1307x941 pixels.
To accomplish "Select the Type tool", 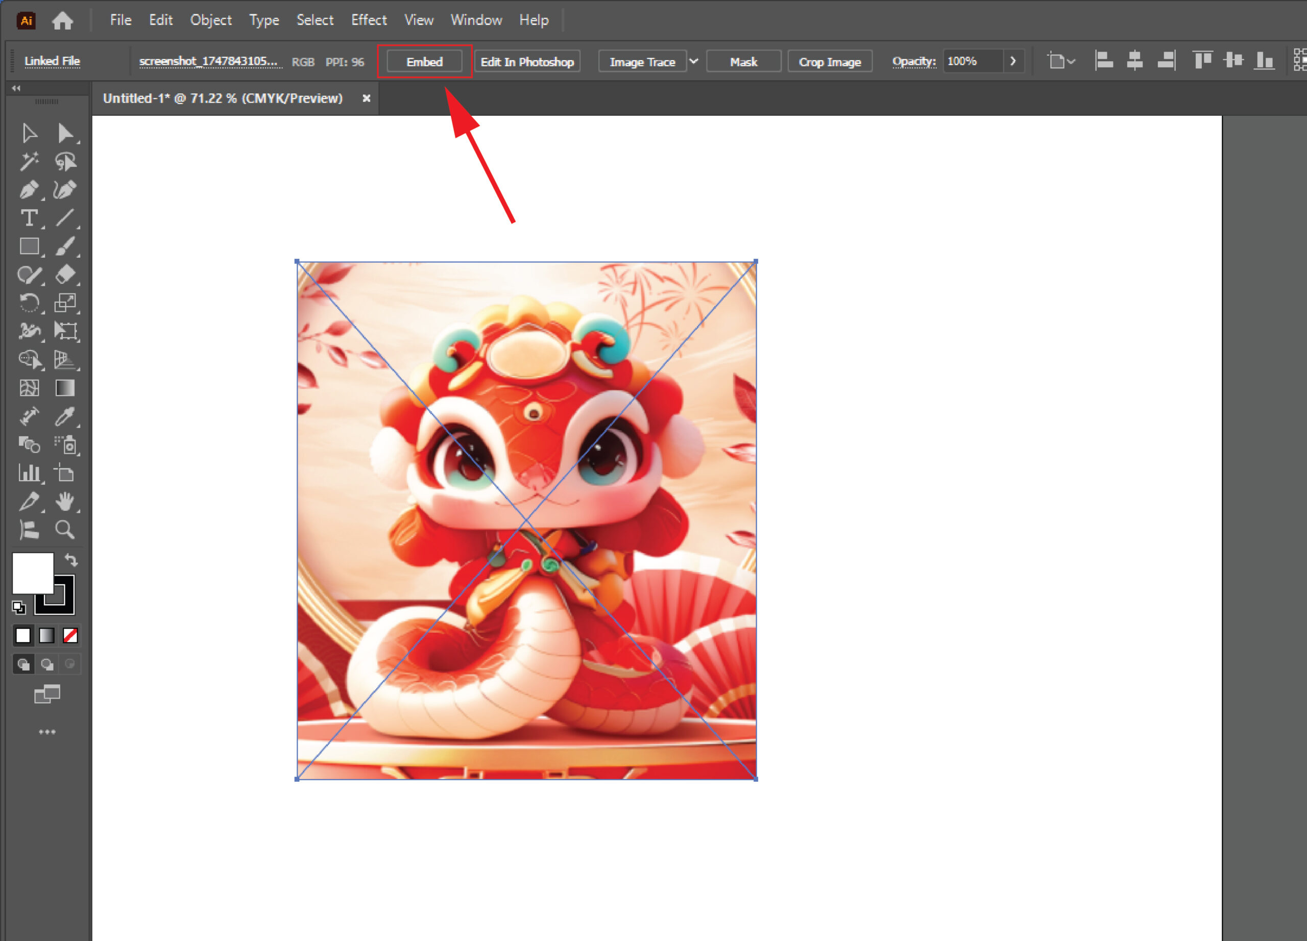I will (x=30, y=218).
